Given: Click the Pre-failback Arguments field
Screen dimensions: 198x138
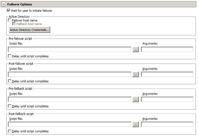Looking at the screenshot, I should pos(167,99).
